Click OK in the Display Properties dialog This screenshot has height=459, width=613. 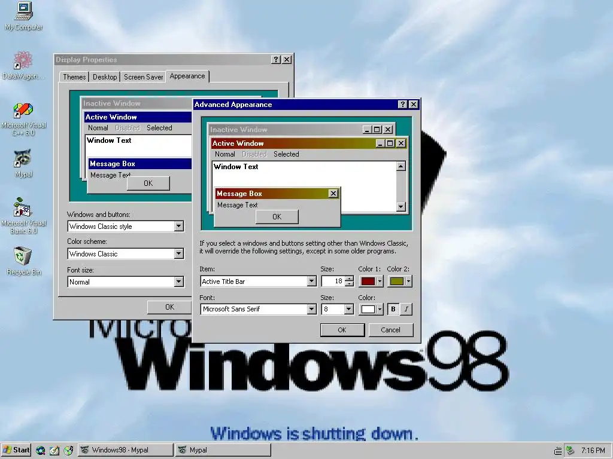[x=169, y=307]
